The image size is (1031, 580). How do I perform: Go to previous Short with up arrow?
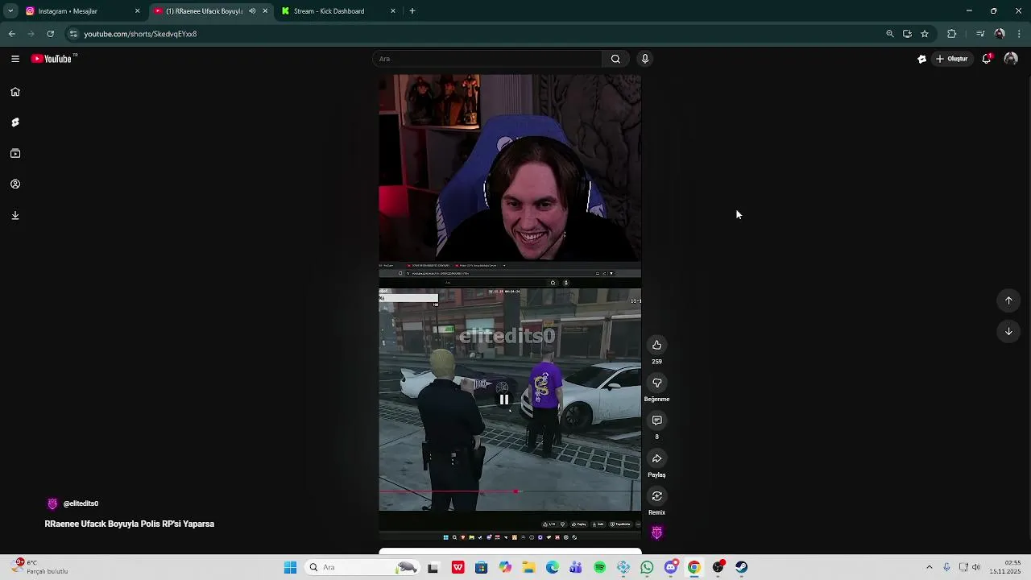(1008, 300)
